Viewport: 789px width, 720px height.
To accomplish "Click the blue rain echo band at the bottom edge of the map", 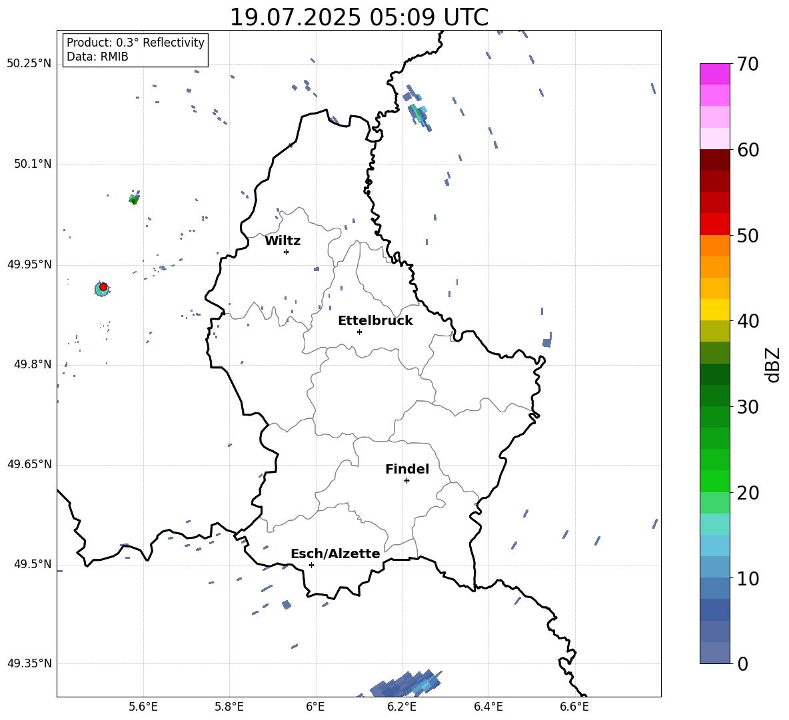I will coord(406,684).
